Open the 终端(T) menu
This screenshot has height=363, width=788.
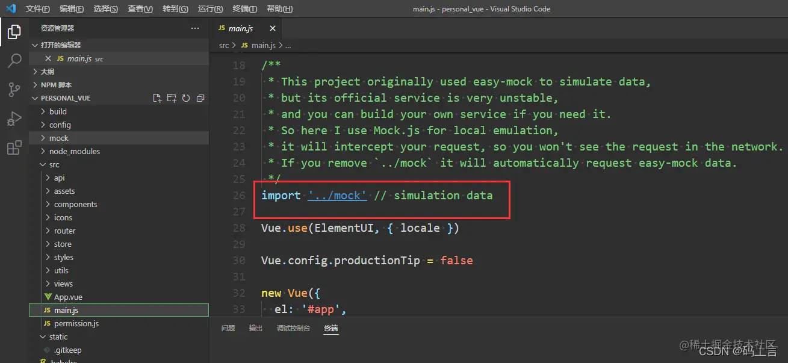245,9
